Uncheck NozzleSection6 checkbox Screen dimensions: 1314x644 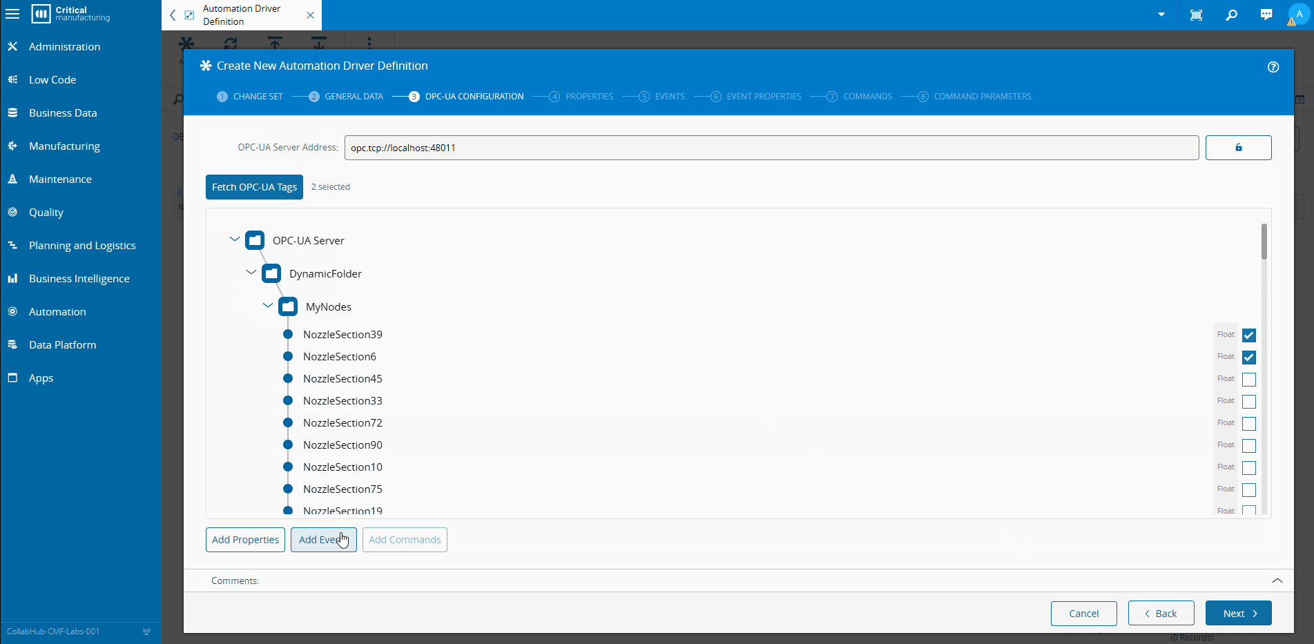pyautogui.click(x=1248, y=358)
